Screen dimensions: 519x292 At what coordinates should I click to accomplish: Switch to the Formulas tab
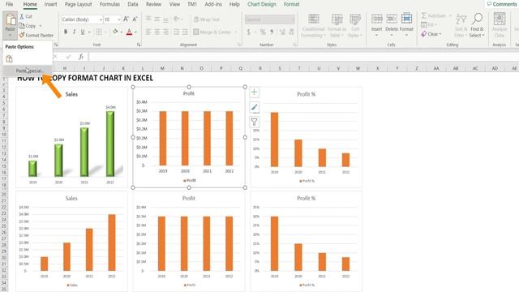pyautogui.click(x=109, y=4)
